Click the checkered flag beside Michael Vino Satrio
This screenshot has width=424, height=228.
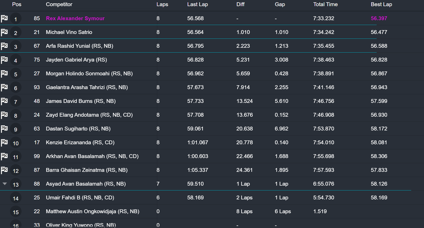point(4,32)
